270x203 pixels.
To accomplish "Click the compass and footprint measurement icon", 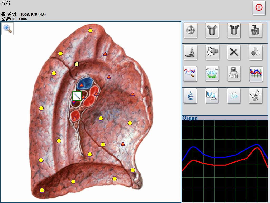I will (x=190, y=52).
